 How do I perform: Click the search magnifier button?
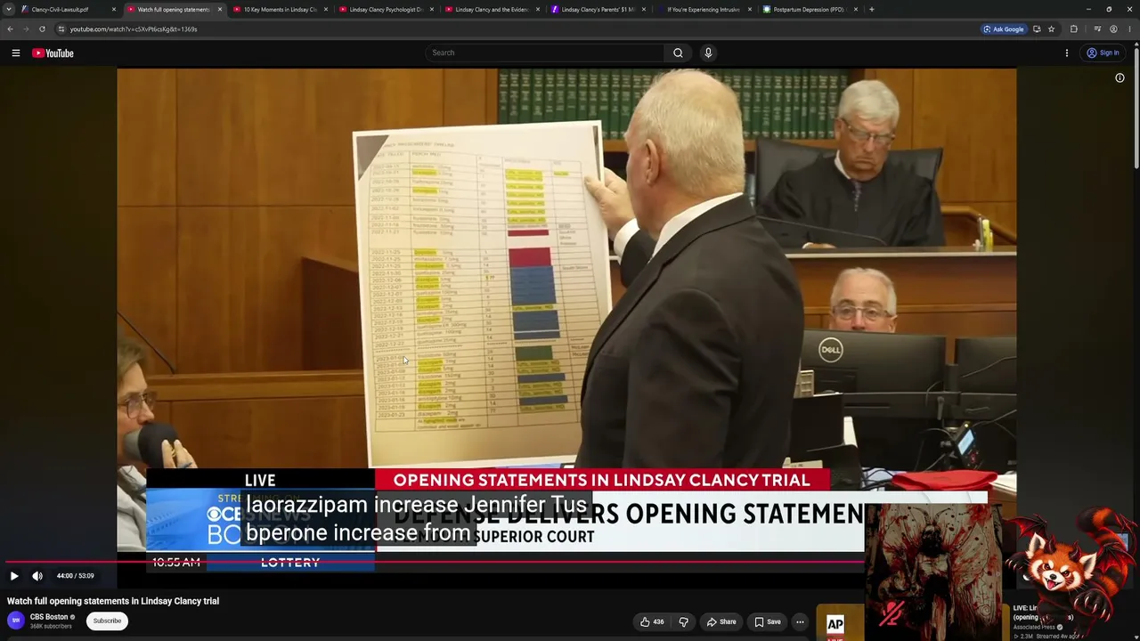tap(678, 53)
